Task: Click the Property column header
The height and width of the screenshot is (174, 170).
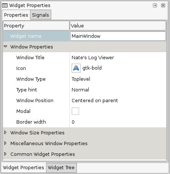Action: (x=36, y=26)
